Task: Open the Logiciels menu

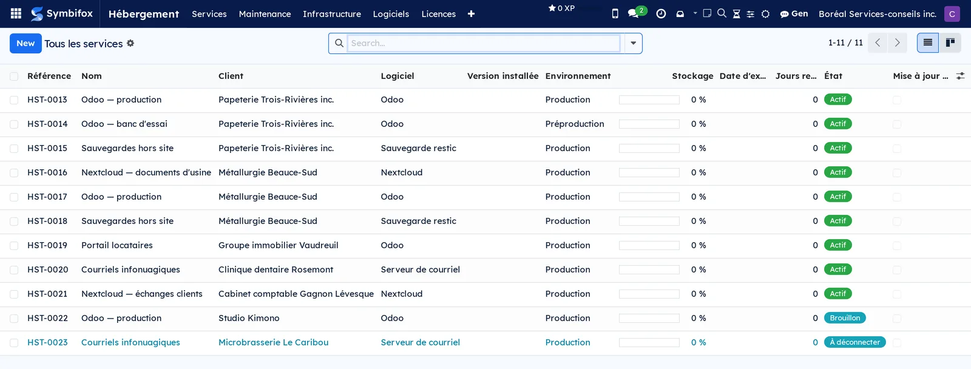Action: tap(391, 13)
